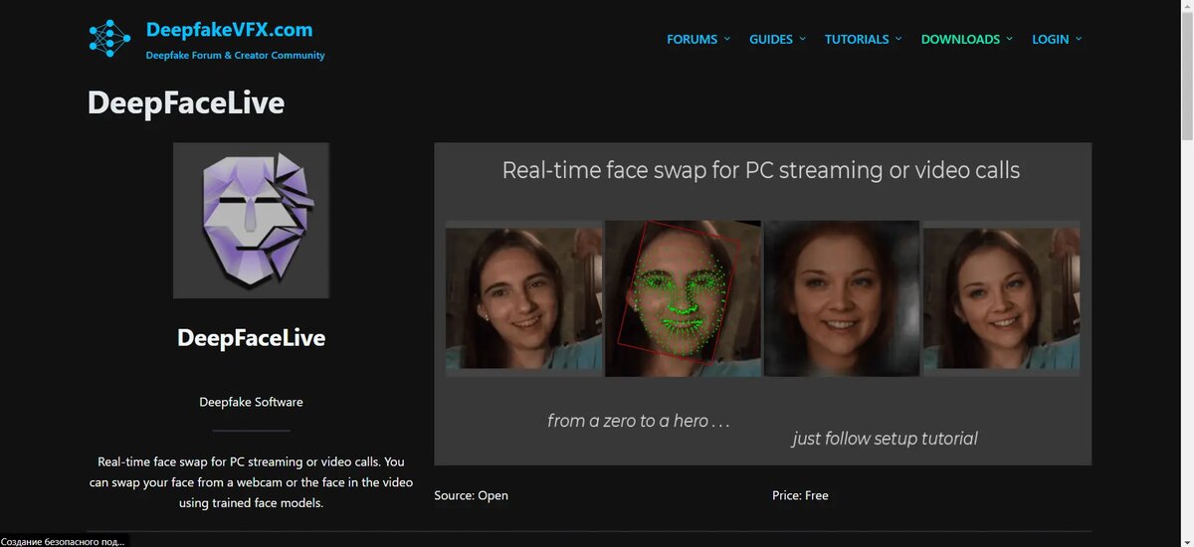Click the DeepFaceLive purple mask logo image

click(x=251, y=220)
